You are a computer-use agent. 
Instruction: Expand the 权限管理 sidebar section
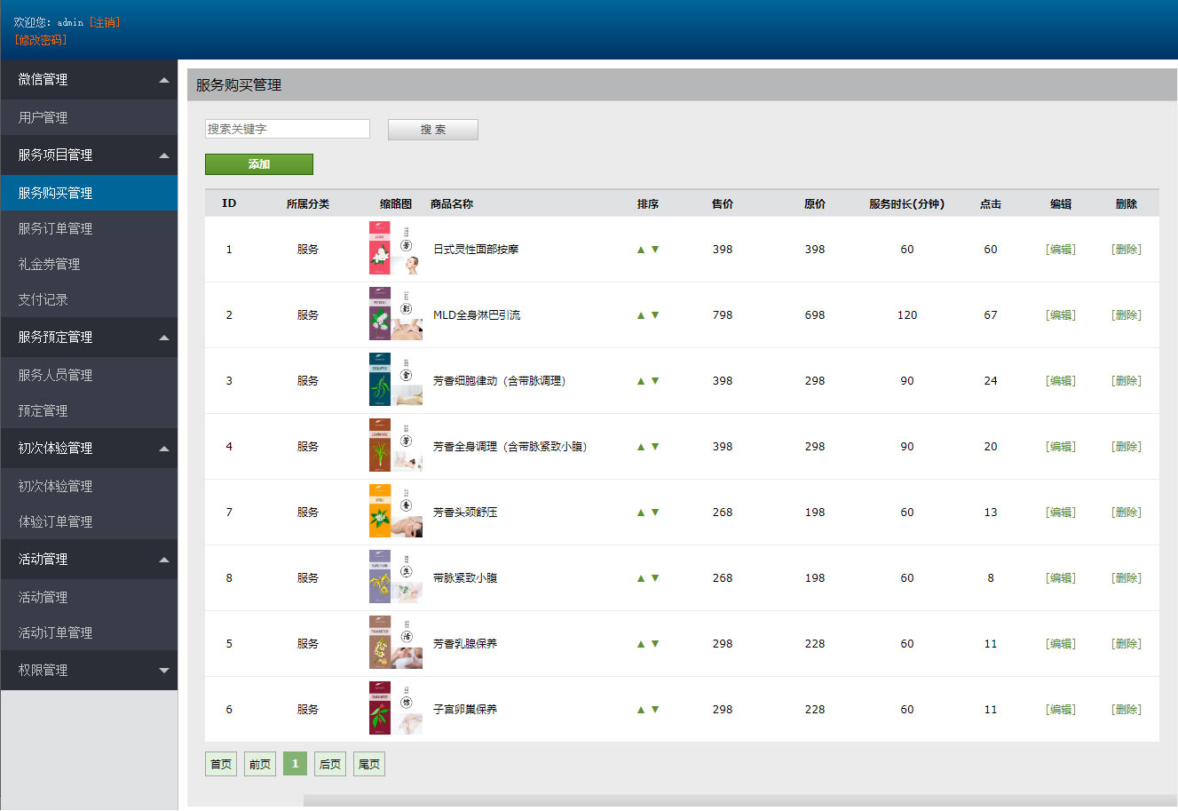point(163,671)
